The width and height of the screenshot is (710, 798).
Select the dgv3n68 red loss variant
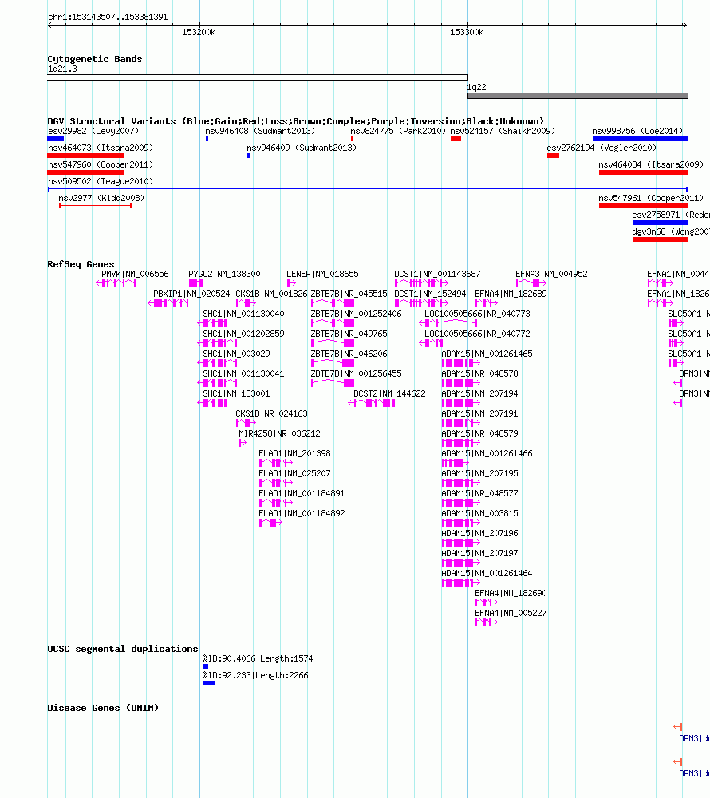tap(661, 239)
